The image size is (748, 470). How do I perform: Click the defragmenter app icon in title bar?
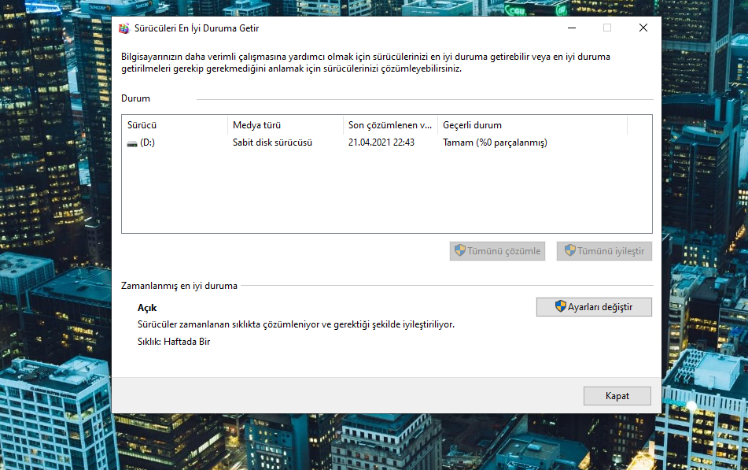(x=124, y=28)
